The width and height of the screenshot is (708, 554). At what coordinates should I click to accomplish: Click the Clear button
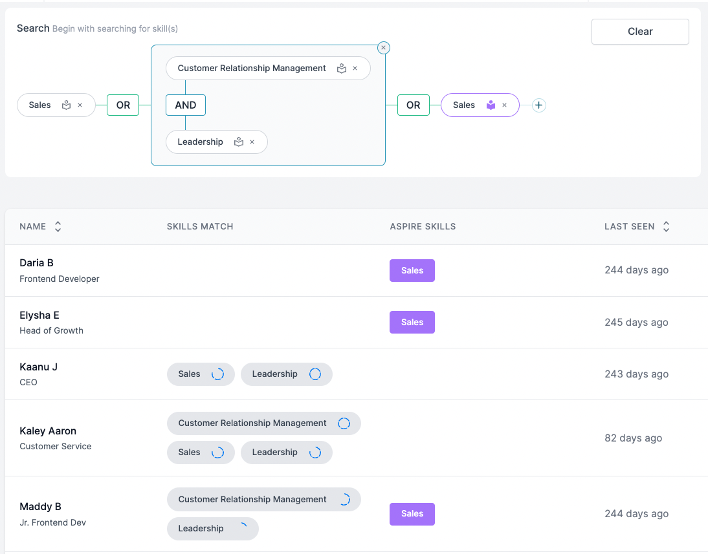(640, 32)
